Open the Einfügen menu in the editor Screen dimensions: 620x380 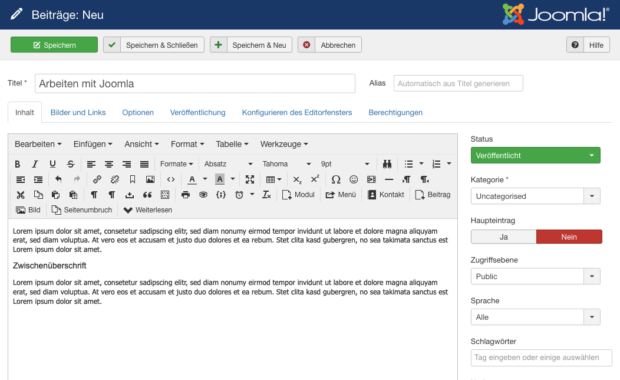93,144
